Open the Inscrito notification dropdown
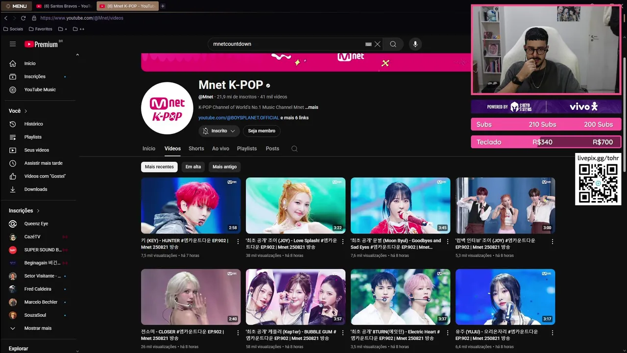This screenshot has width=627, height=353. tap(219, 131)
